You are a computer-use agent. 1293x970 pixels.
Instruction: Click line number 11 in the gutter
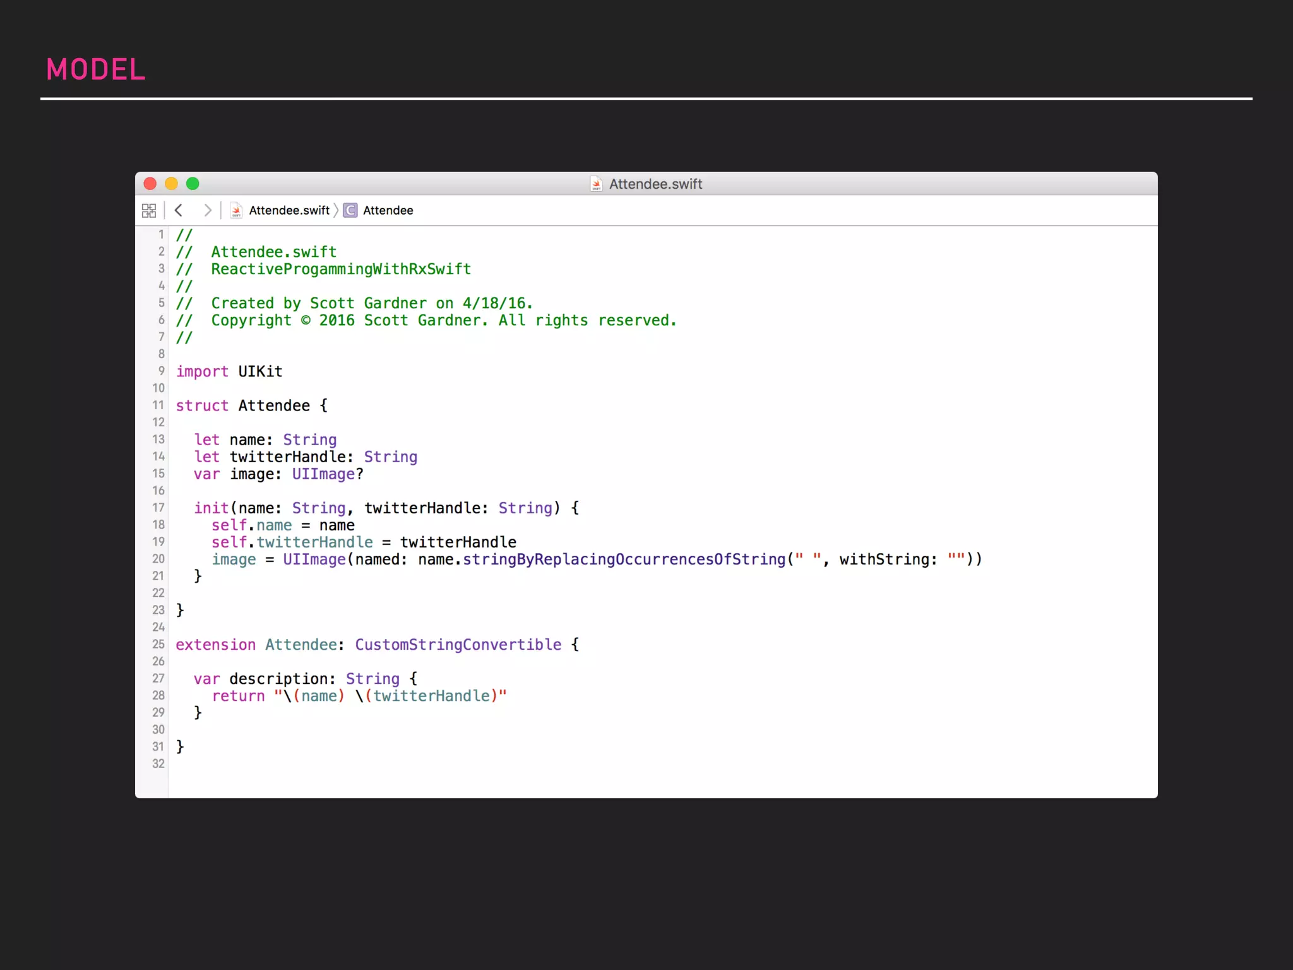click(158, 405)
